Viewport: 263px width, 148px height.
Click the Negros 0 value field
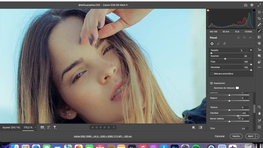(x=245, y=98)
